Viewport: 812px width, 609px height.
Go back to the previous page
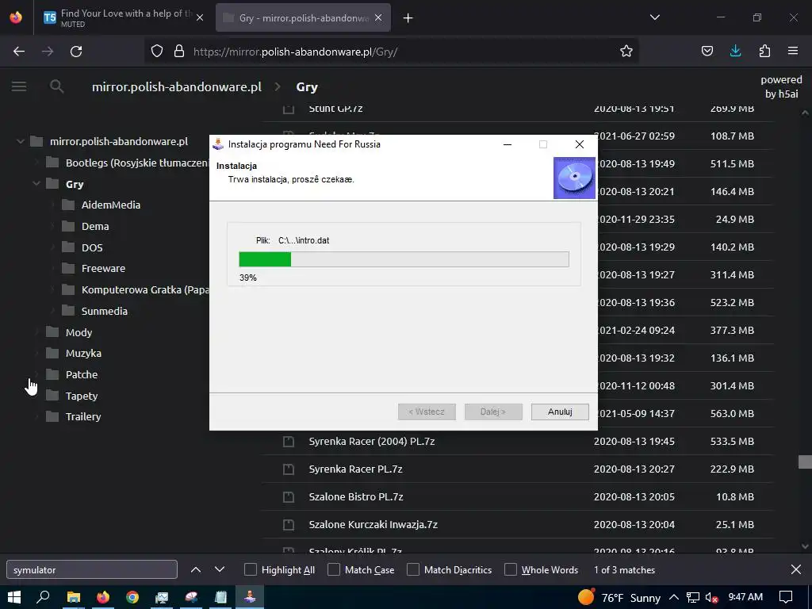click(x=19, y=52)
